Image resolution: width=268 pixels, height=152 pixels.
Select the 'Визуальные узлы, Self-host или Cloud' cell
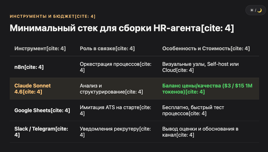208,67
